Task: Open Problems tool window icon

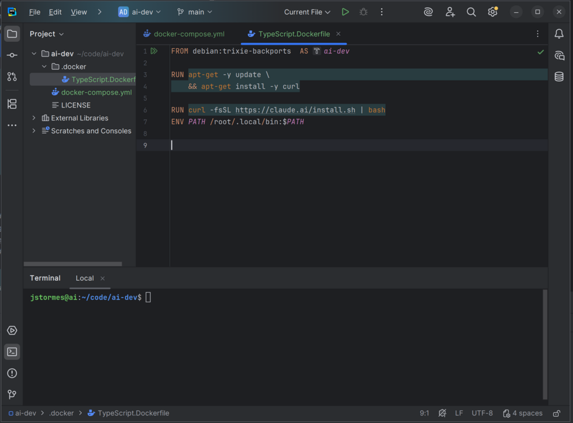Action: click(12, 373)
